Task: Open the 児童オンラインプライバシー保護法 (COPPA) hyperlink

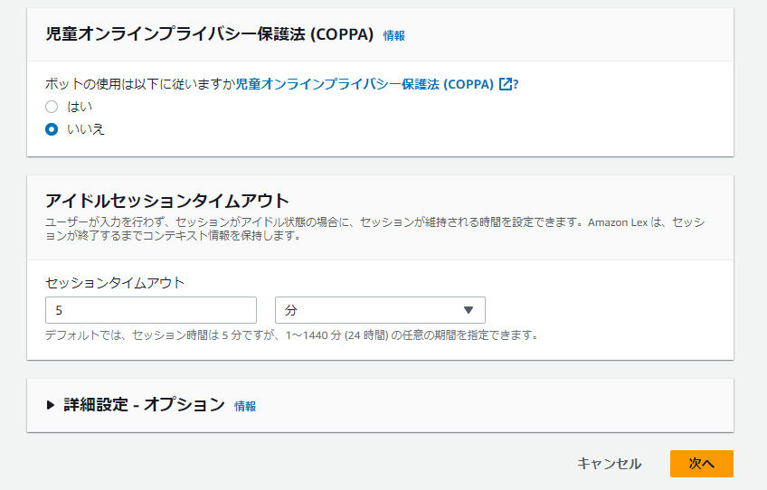Action: [x=365, y=84]
